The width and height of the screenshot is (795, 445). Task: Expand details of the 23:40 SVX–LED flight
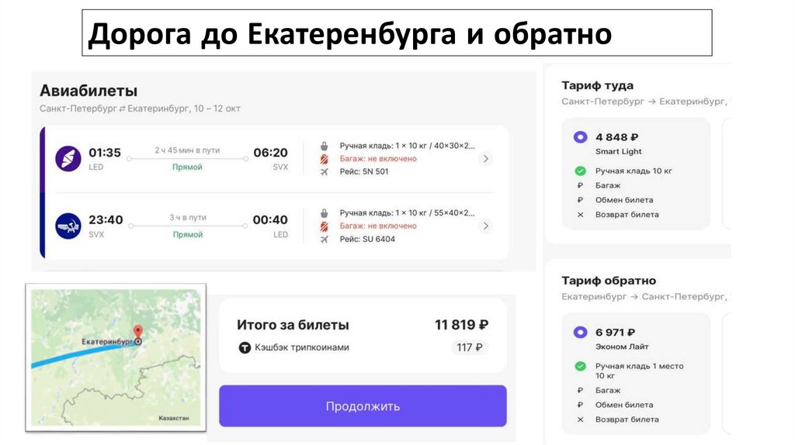[486, 226]
